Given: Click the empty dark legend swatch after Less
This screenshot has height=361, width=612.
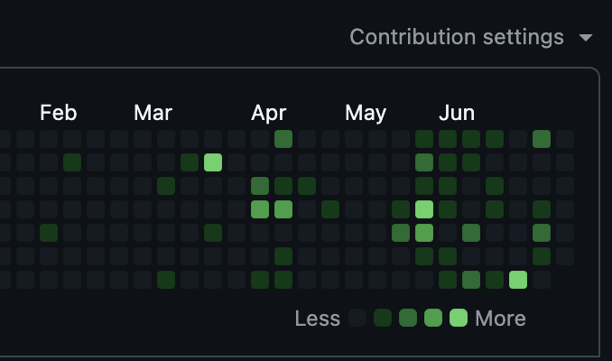Looking at the screenshot, I should (x=357, y=318).
